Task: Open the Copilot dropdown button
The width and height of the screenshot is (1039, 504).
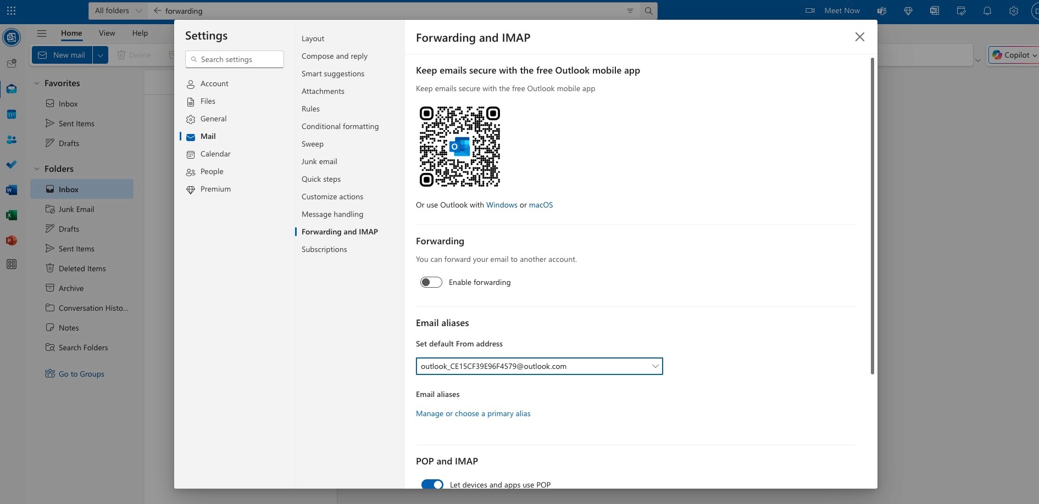Action: click(x=1014, y=55)
